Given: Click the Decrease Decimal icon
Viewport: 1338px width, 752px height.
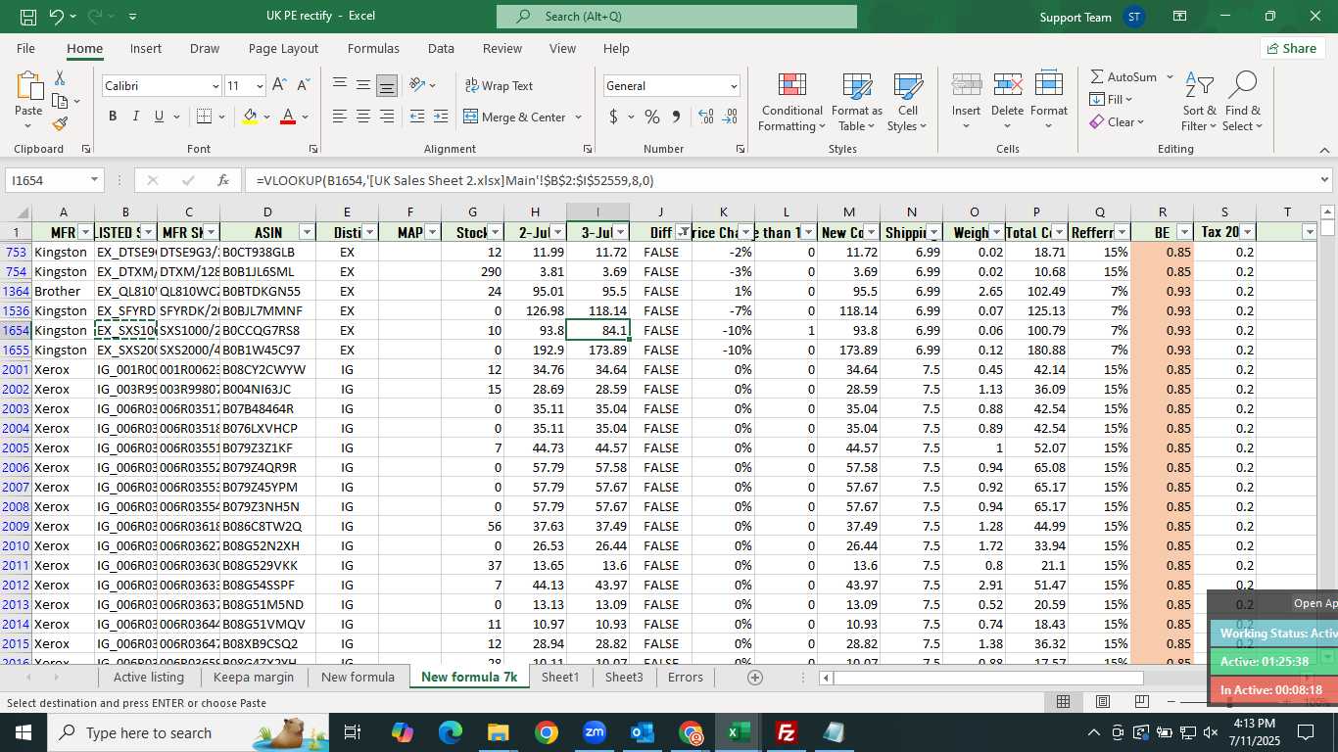Looking at the screenshot, I should coord(730,117).
